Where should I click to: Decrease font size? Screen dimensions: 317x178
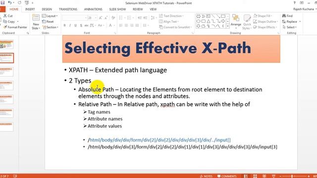(106, 18)
